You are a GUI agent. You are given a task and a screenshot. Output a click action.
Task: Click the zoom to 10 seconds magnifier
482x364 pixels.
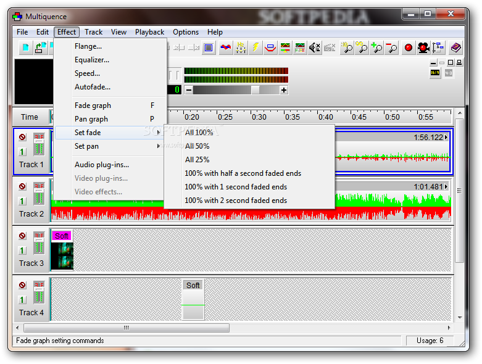pos(347,48)
